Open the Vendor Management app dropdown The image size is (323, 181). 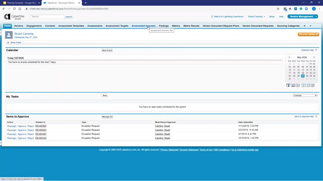click(303, 16)
